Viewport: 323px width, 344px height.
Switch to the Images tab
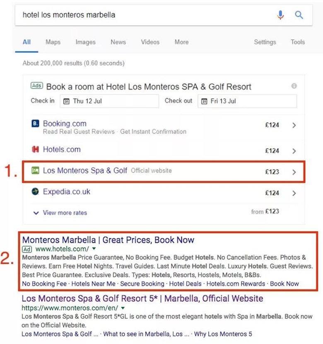coord(85,42)
